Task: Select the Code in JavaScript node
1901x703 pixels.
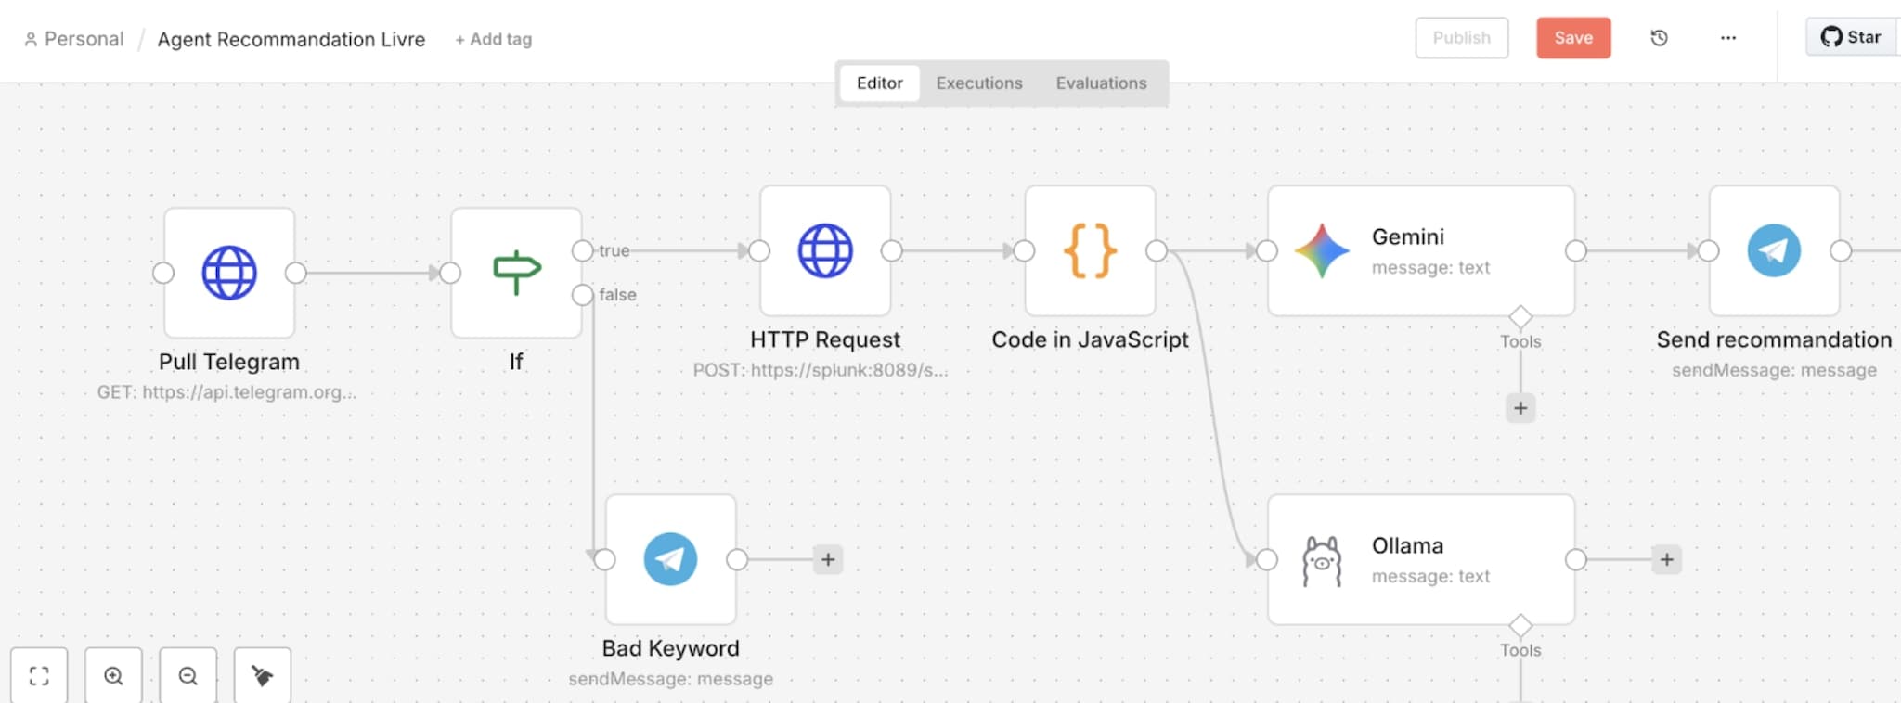Action: (x=1090, y=250)
